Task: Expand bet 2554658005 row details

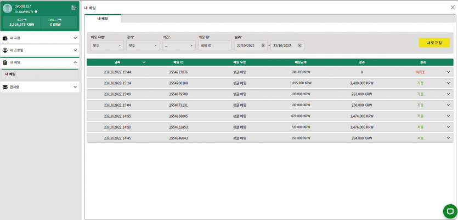Action: [x=448, y=116]
